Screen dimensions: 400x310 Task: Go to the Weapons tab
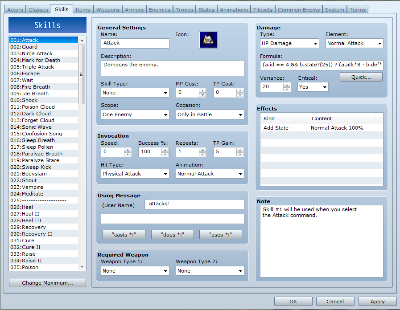click(x=107, y=10)
